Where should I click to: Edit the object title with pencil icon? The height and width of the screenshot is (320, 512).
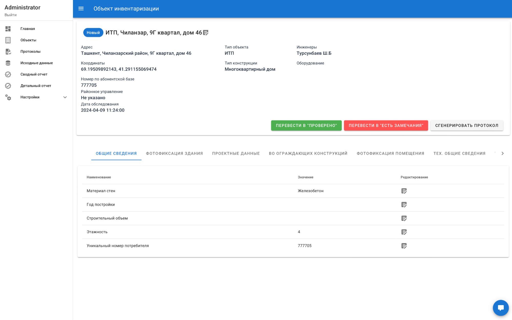[x=206, y=33]
